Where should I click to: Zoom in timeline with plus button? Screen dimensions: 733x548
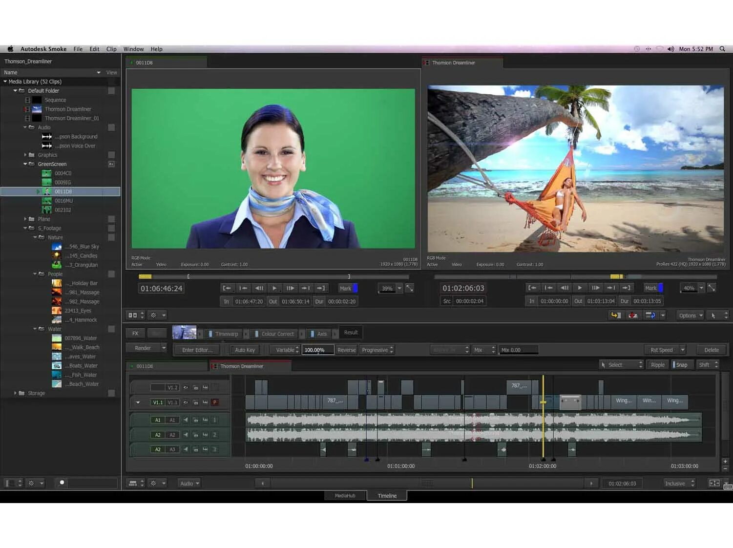tap(725, 462)
